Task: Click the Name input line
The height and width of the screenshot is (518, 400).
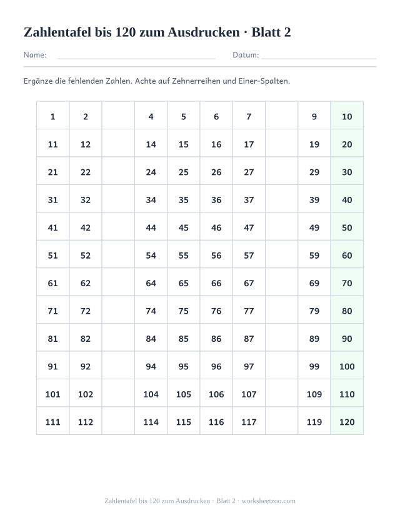Action: point(136,55)
